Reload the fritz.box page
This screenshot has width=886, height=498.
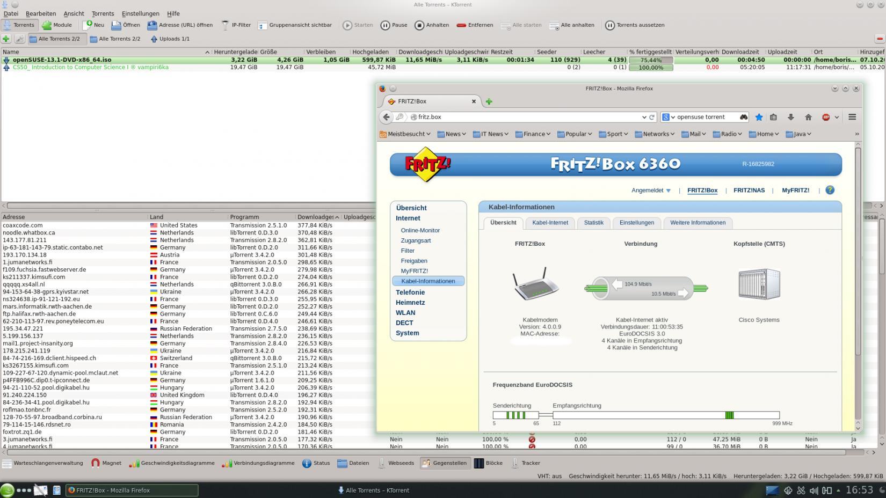(652, 117)
